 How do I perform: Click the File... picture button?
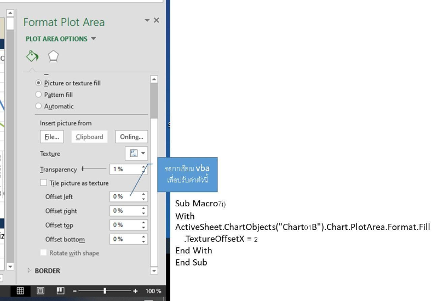tap(51, 137)
